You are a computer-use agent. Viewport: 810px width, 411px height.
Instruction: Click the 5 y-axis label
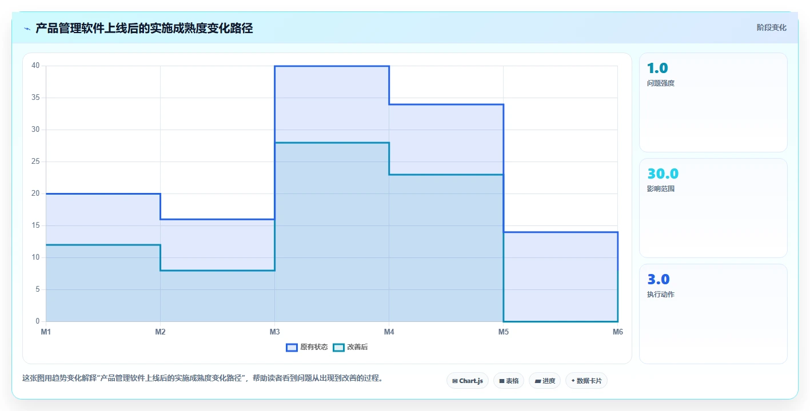[37, 289]
